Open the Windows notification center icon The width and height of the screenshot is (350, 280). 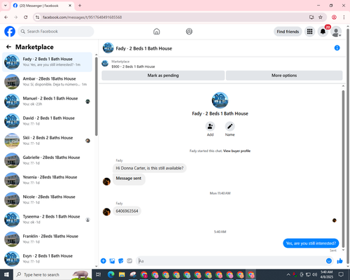click(x=341, y=274)
